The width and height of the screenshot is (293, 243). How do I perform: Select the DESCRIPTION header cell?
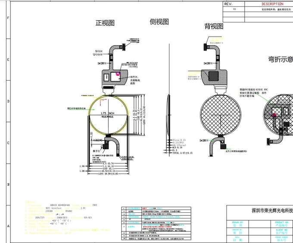pos(269,4)
